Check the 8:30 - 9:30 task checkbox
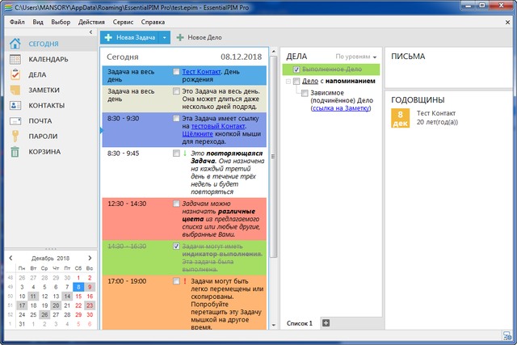Screen dimensions: 517x345 [176, 119]
